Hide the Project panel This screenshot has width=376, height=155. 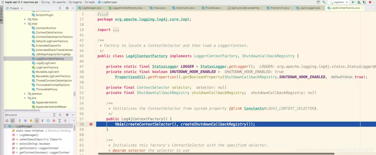(x=73, y=8)
